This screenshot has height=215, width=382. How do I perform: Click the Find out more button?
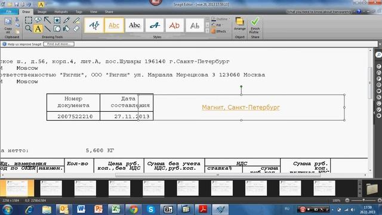(x=58, y=44)
